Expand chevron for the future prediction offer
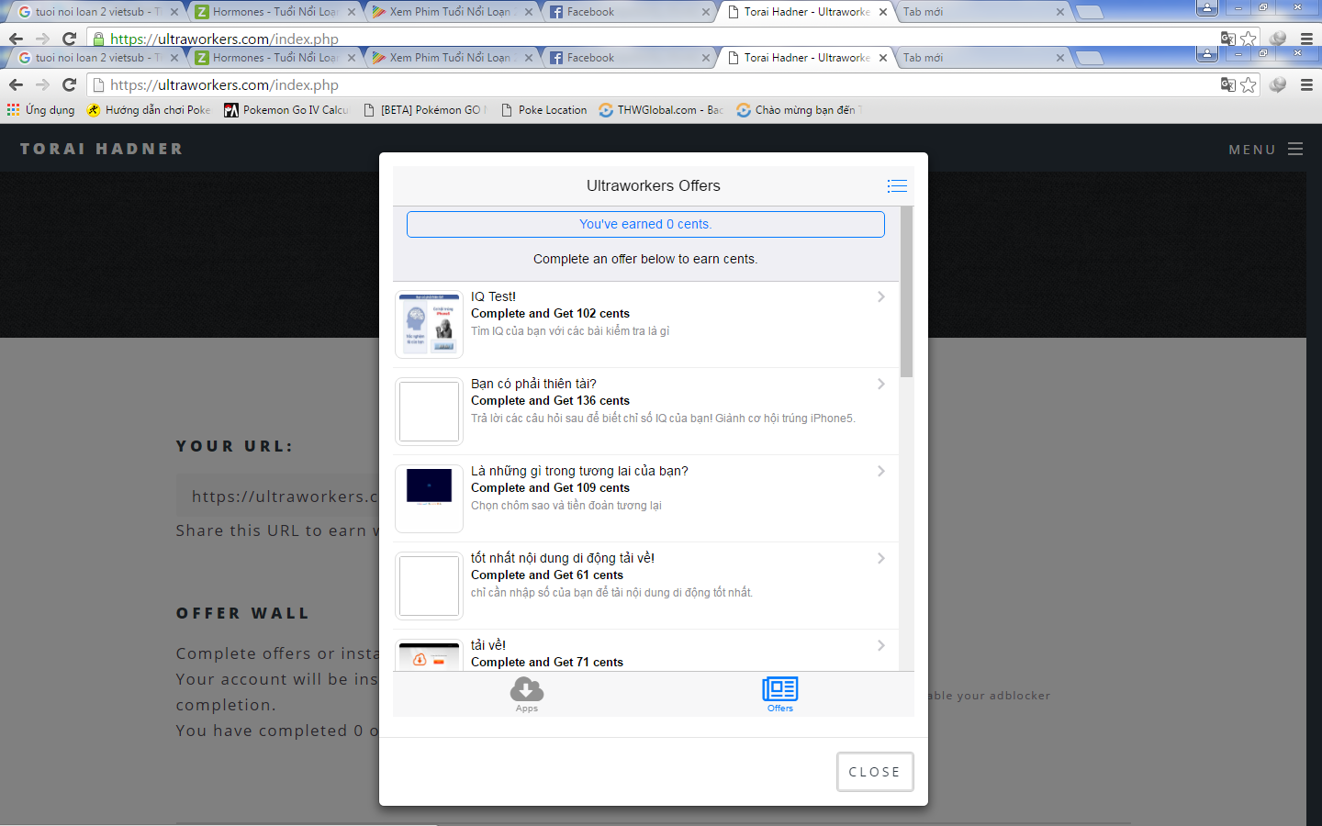 [x=880, y=471]
